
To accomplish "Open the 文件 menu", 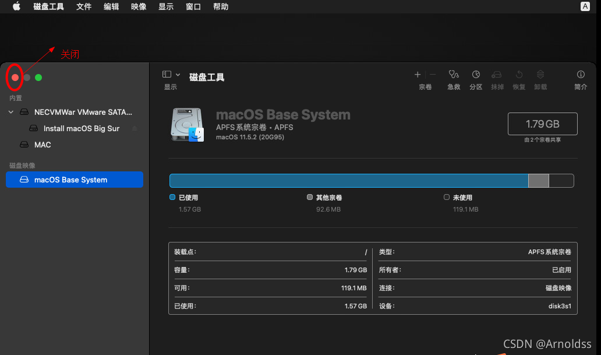I will pyautogui.click(x=83, y=6).
